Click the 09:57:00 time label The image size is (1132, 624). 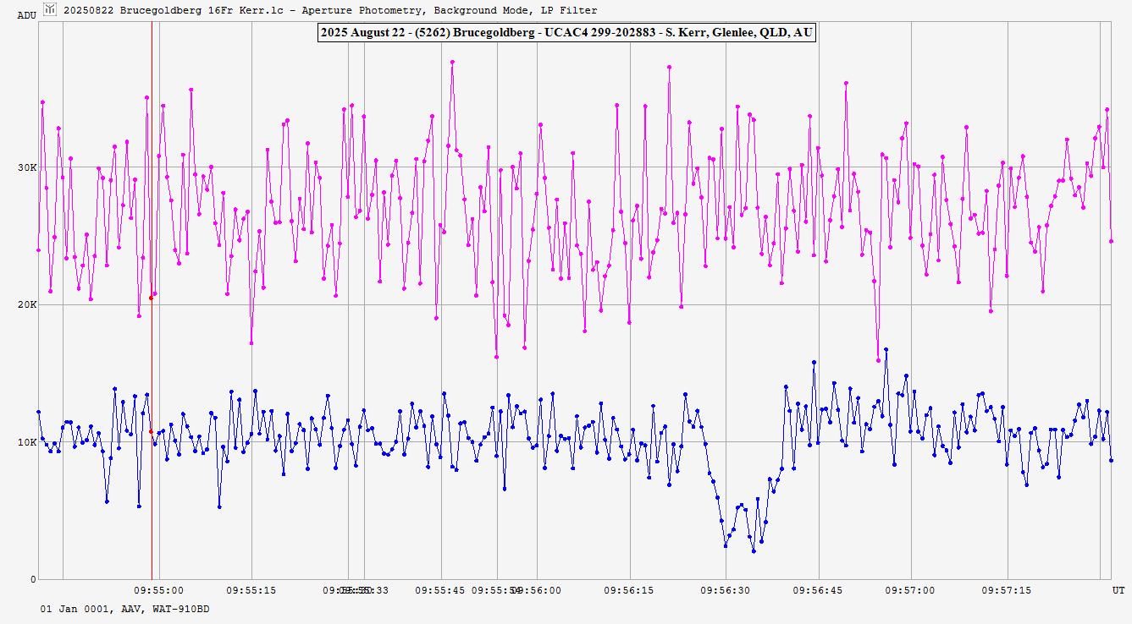click(x=912, y=590)
